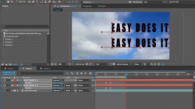Image resolution: width=195 pixels, height=109 pixels.
Task: Select the Pen tool
Action: pos(33,2)
